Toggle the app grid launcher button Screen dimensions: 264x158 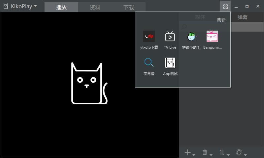tap(225, 6)
